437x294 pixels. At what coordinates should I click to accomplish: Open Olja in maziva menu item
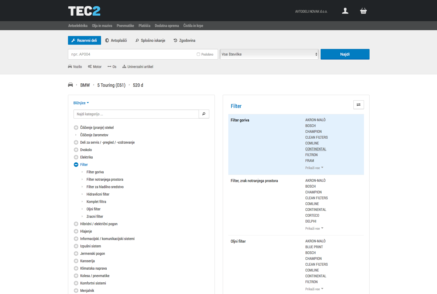(102, 26)
